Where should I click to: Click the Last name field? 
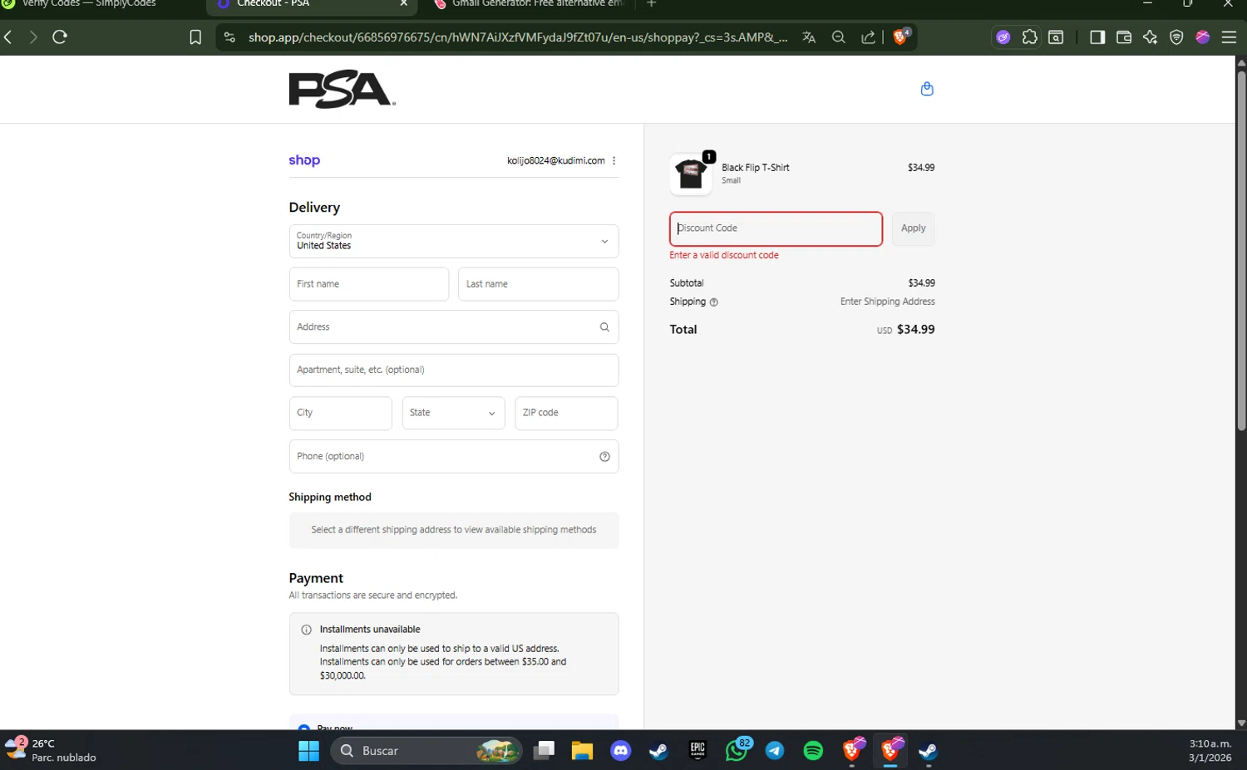point(538,284)
